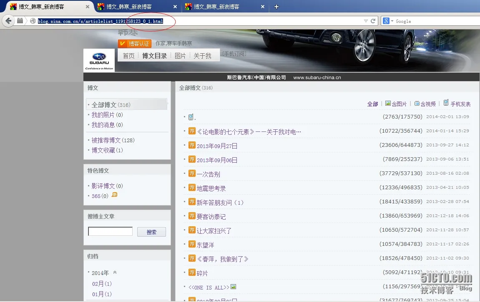Screen dimensions: 480x302
Task: Filter posts by 含图片
Action: tap(396, 104)
